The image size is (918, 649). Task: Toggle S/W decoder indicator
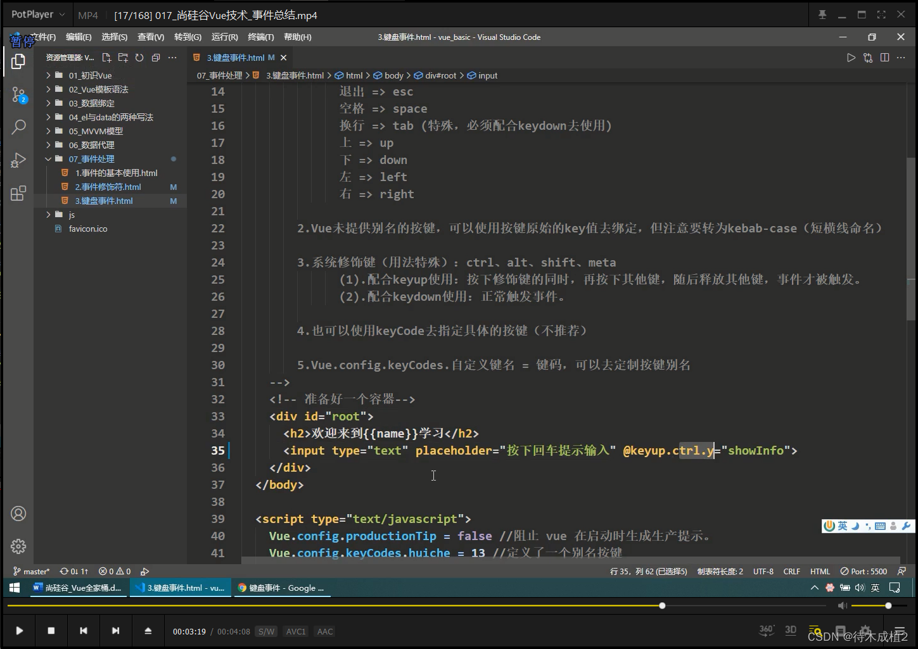click(267, 631)
